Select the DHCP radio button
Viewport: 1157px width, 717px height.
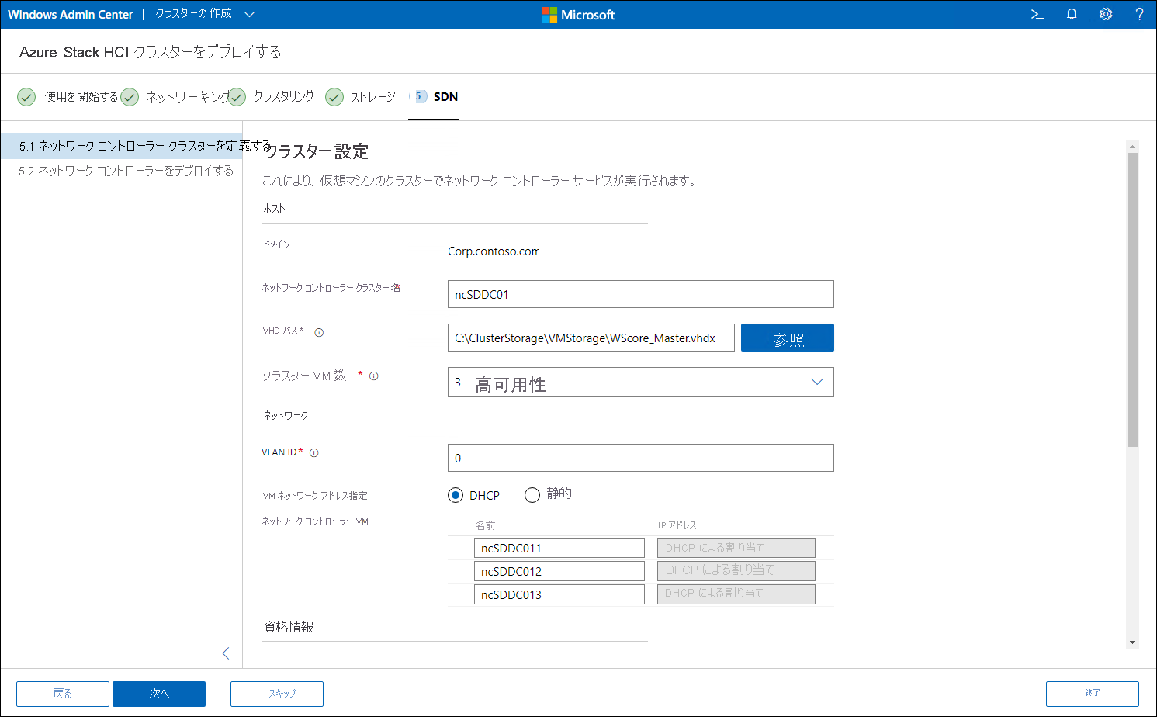[x=456, y=495]
